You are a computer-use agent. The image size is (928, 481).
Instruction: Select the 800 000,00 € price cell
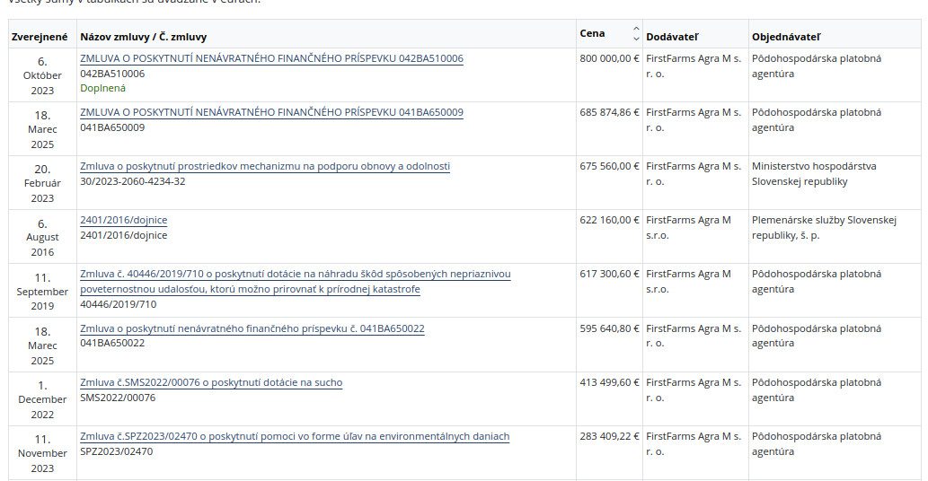(609, 58)
